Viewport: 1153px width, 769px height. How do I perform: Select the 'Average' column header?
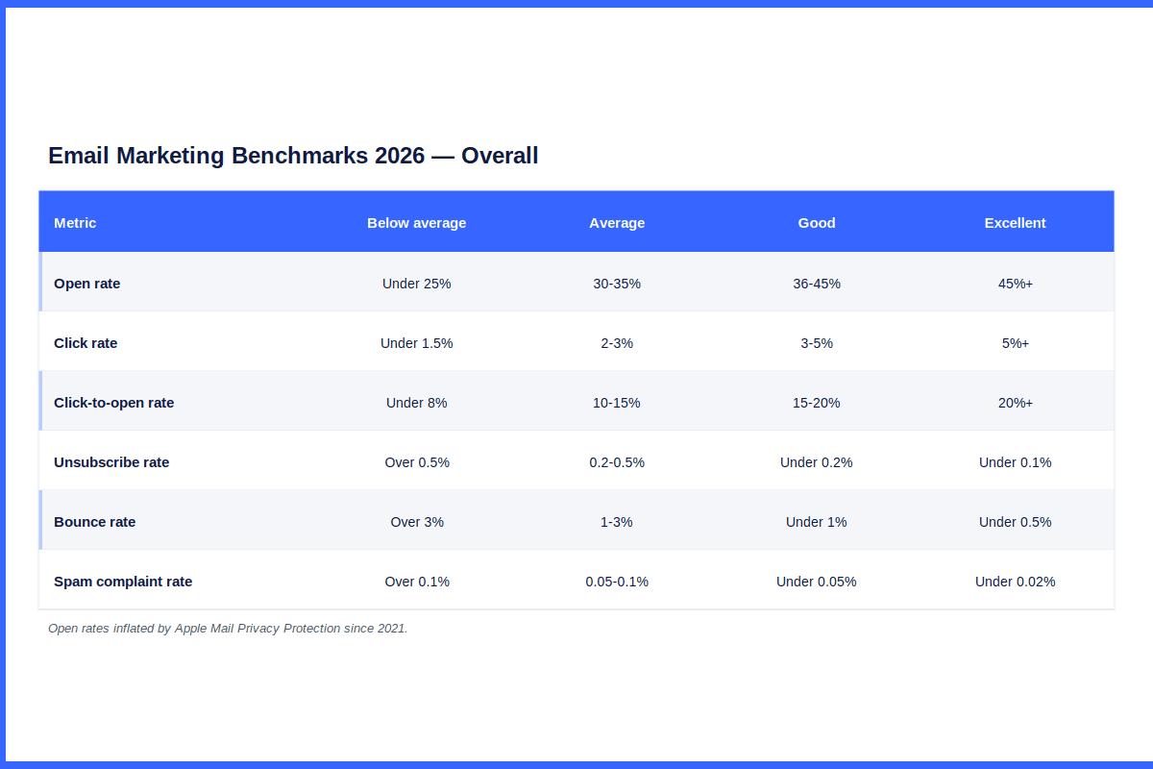617,223
